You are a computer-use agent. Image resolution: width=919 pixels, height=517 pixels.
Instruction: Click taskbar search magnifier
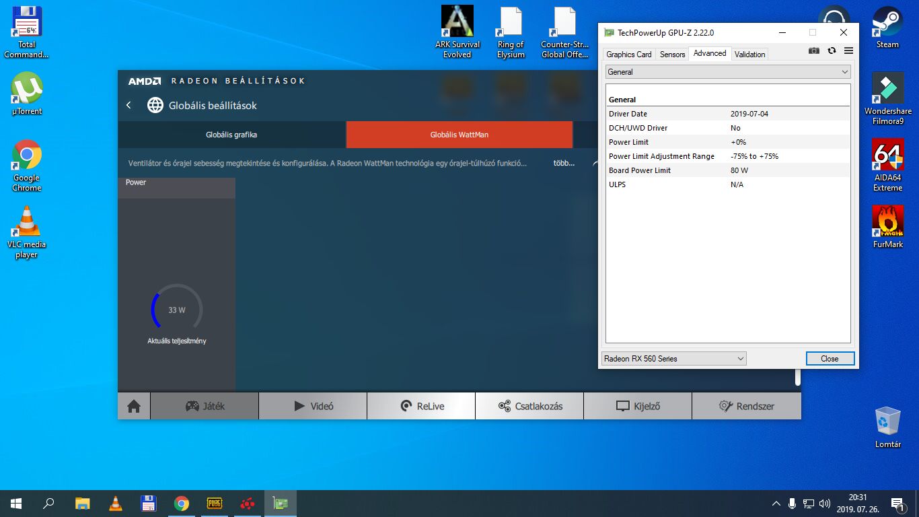48,503
